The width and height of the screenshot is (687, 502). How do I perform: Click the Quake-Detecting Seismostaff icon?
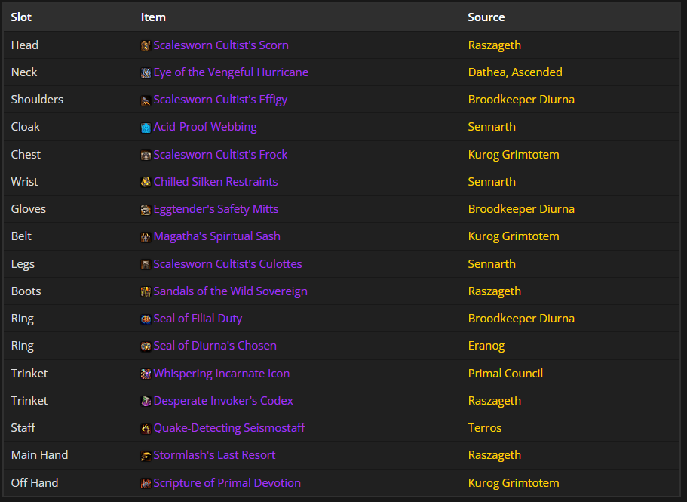(x=146, y=429)
